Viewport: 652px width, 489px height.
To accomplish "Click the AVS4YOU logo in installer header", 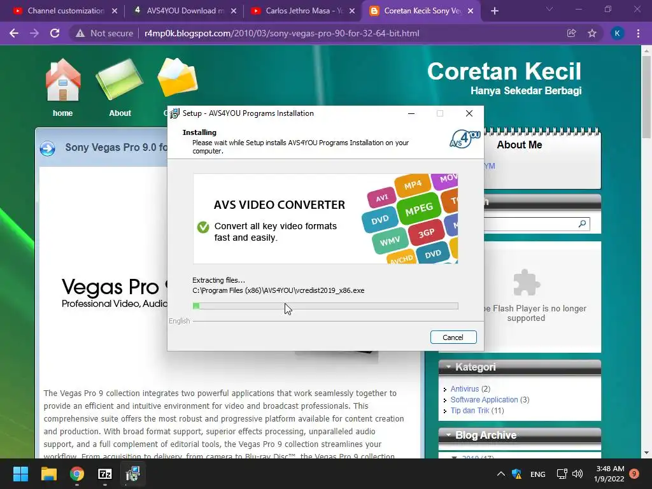I will [465, 139].
